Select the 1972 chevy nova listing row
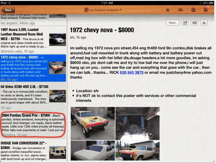Image resolution: width=216 pixels, height=163 pixels. pyautogui.click(x=33, y=68)
